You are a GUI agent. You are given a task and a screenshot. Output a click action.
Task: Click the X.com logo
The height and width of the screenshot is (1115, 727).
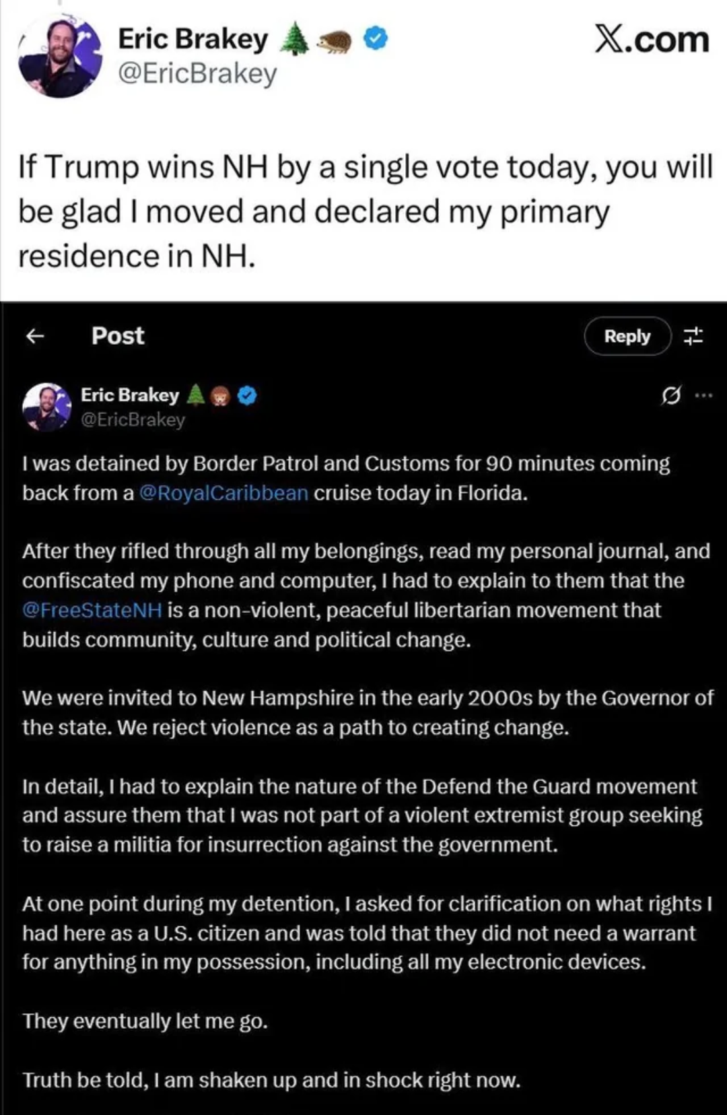[x=651, y=40]
